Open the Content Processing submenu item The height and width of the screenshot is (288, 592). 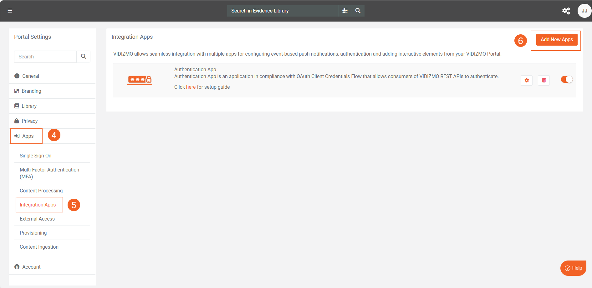click(x=41, y=191)
